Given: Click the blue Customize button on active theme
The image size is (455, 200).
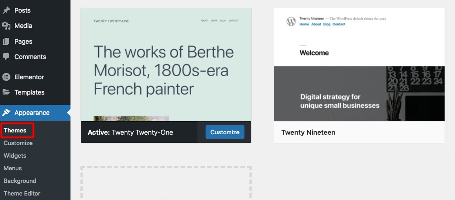Looking at the screenshot, I should click(225, 132).
